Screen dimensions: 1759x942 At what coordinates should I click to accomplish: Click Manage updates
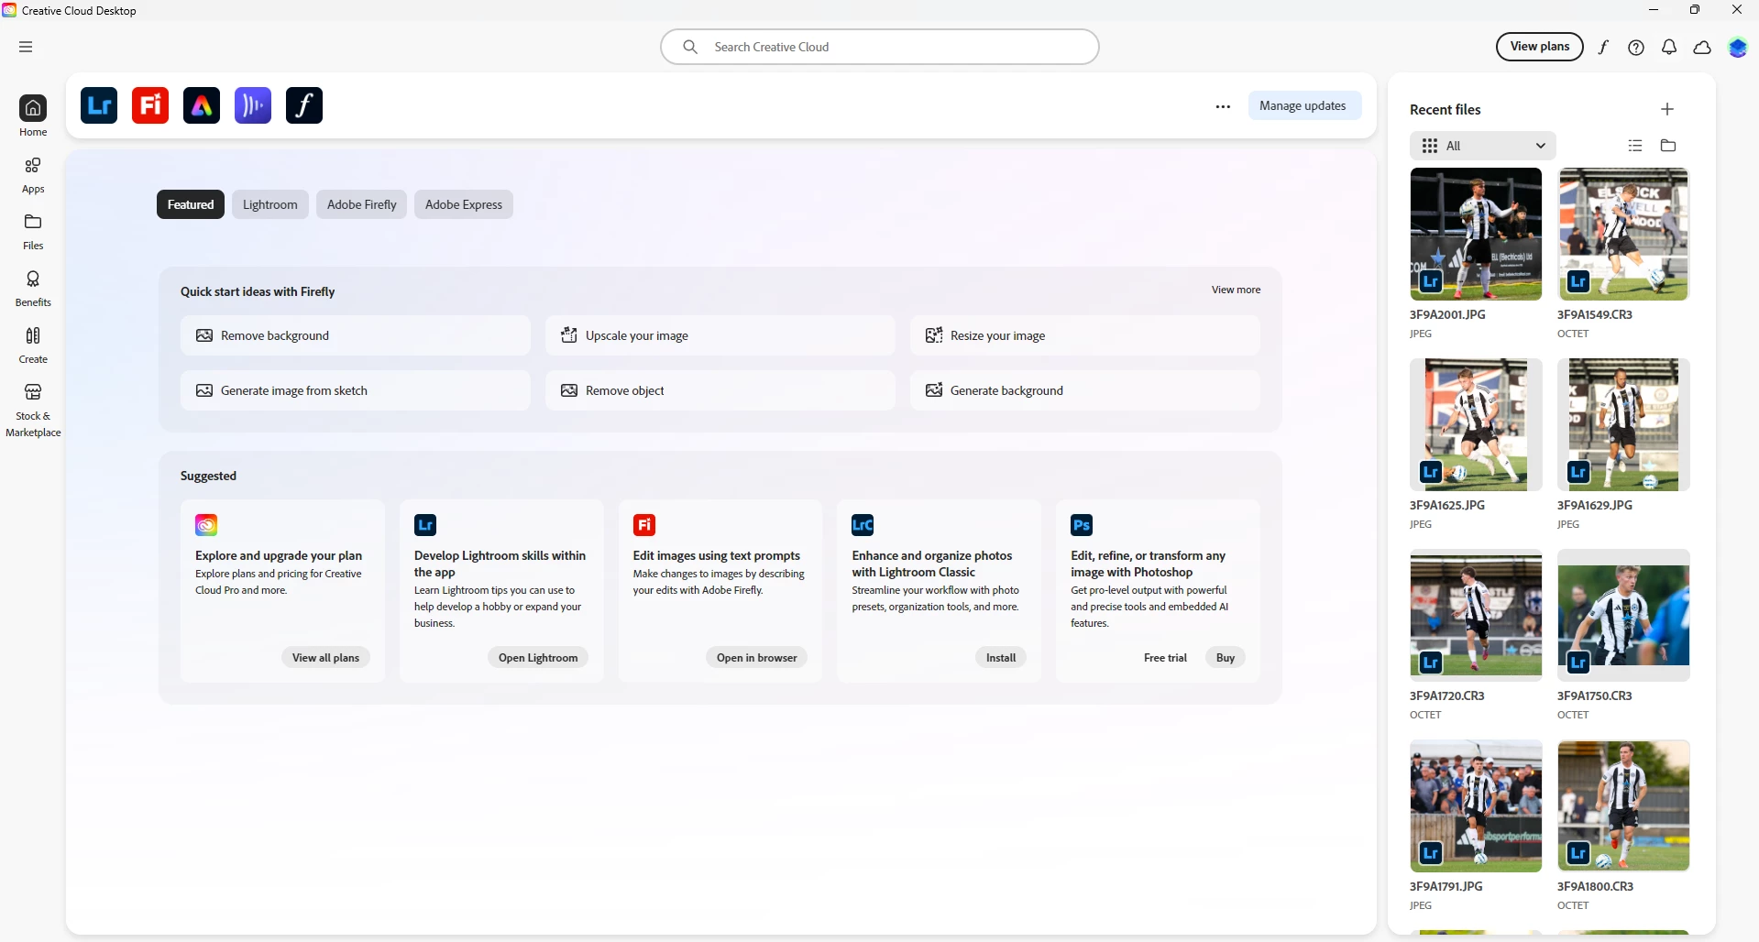click(x=1303, y=105)
